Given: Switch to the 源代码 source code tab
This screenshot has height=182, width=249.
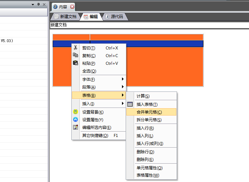Looking at the screenshot, I should point(114,17).
